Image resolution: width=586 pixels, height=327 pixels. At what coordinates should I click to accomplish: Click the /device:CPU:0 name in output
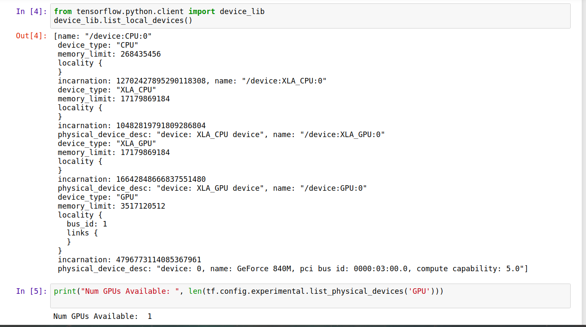119,36
